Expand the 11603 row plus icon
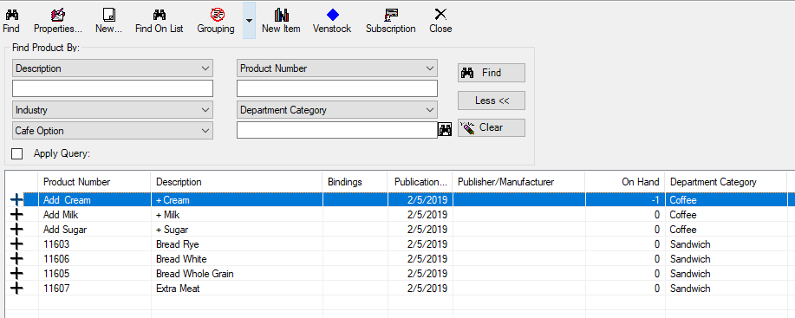The height and width of the screenshot is (318, 795). pyautogui.click(x=16, y=244)
